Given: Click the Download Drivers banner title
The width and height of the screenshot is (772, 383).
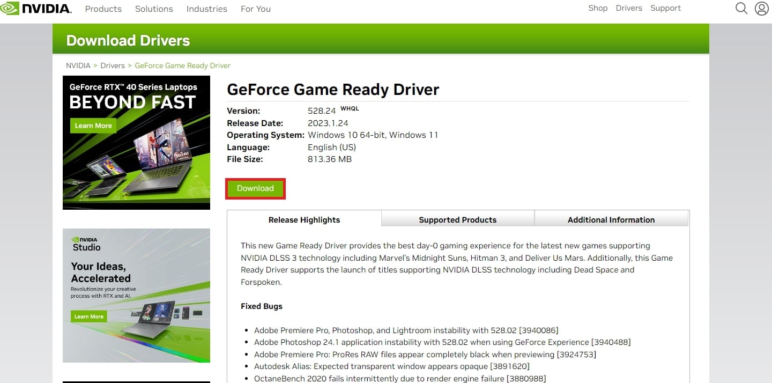Looking at the screenshot, I should (128, 40).
